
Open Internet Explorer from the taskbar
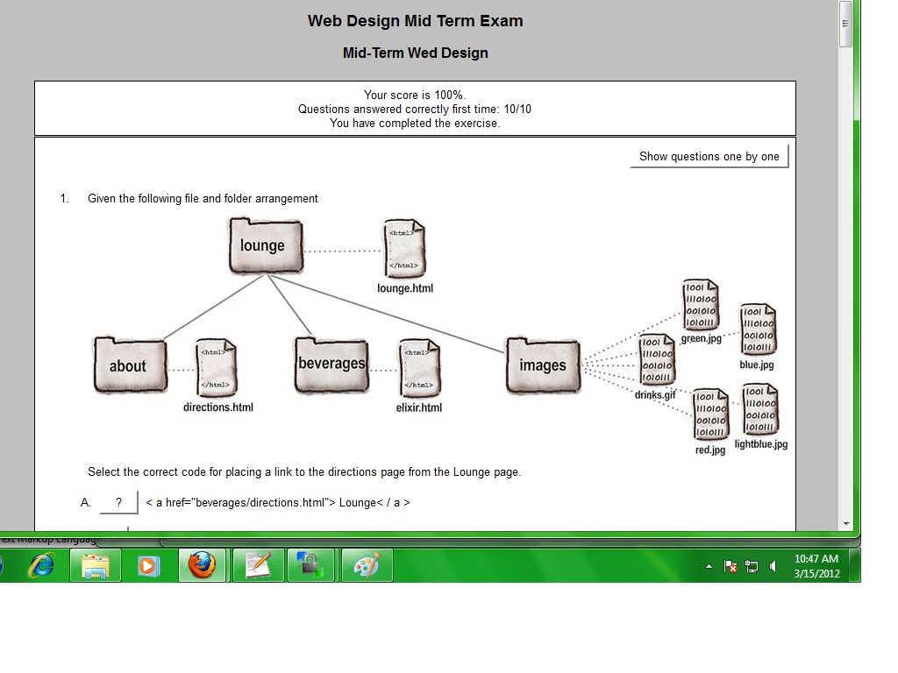click(x=41, y=566)
